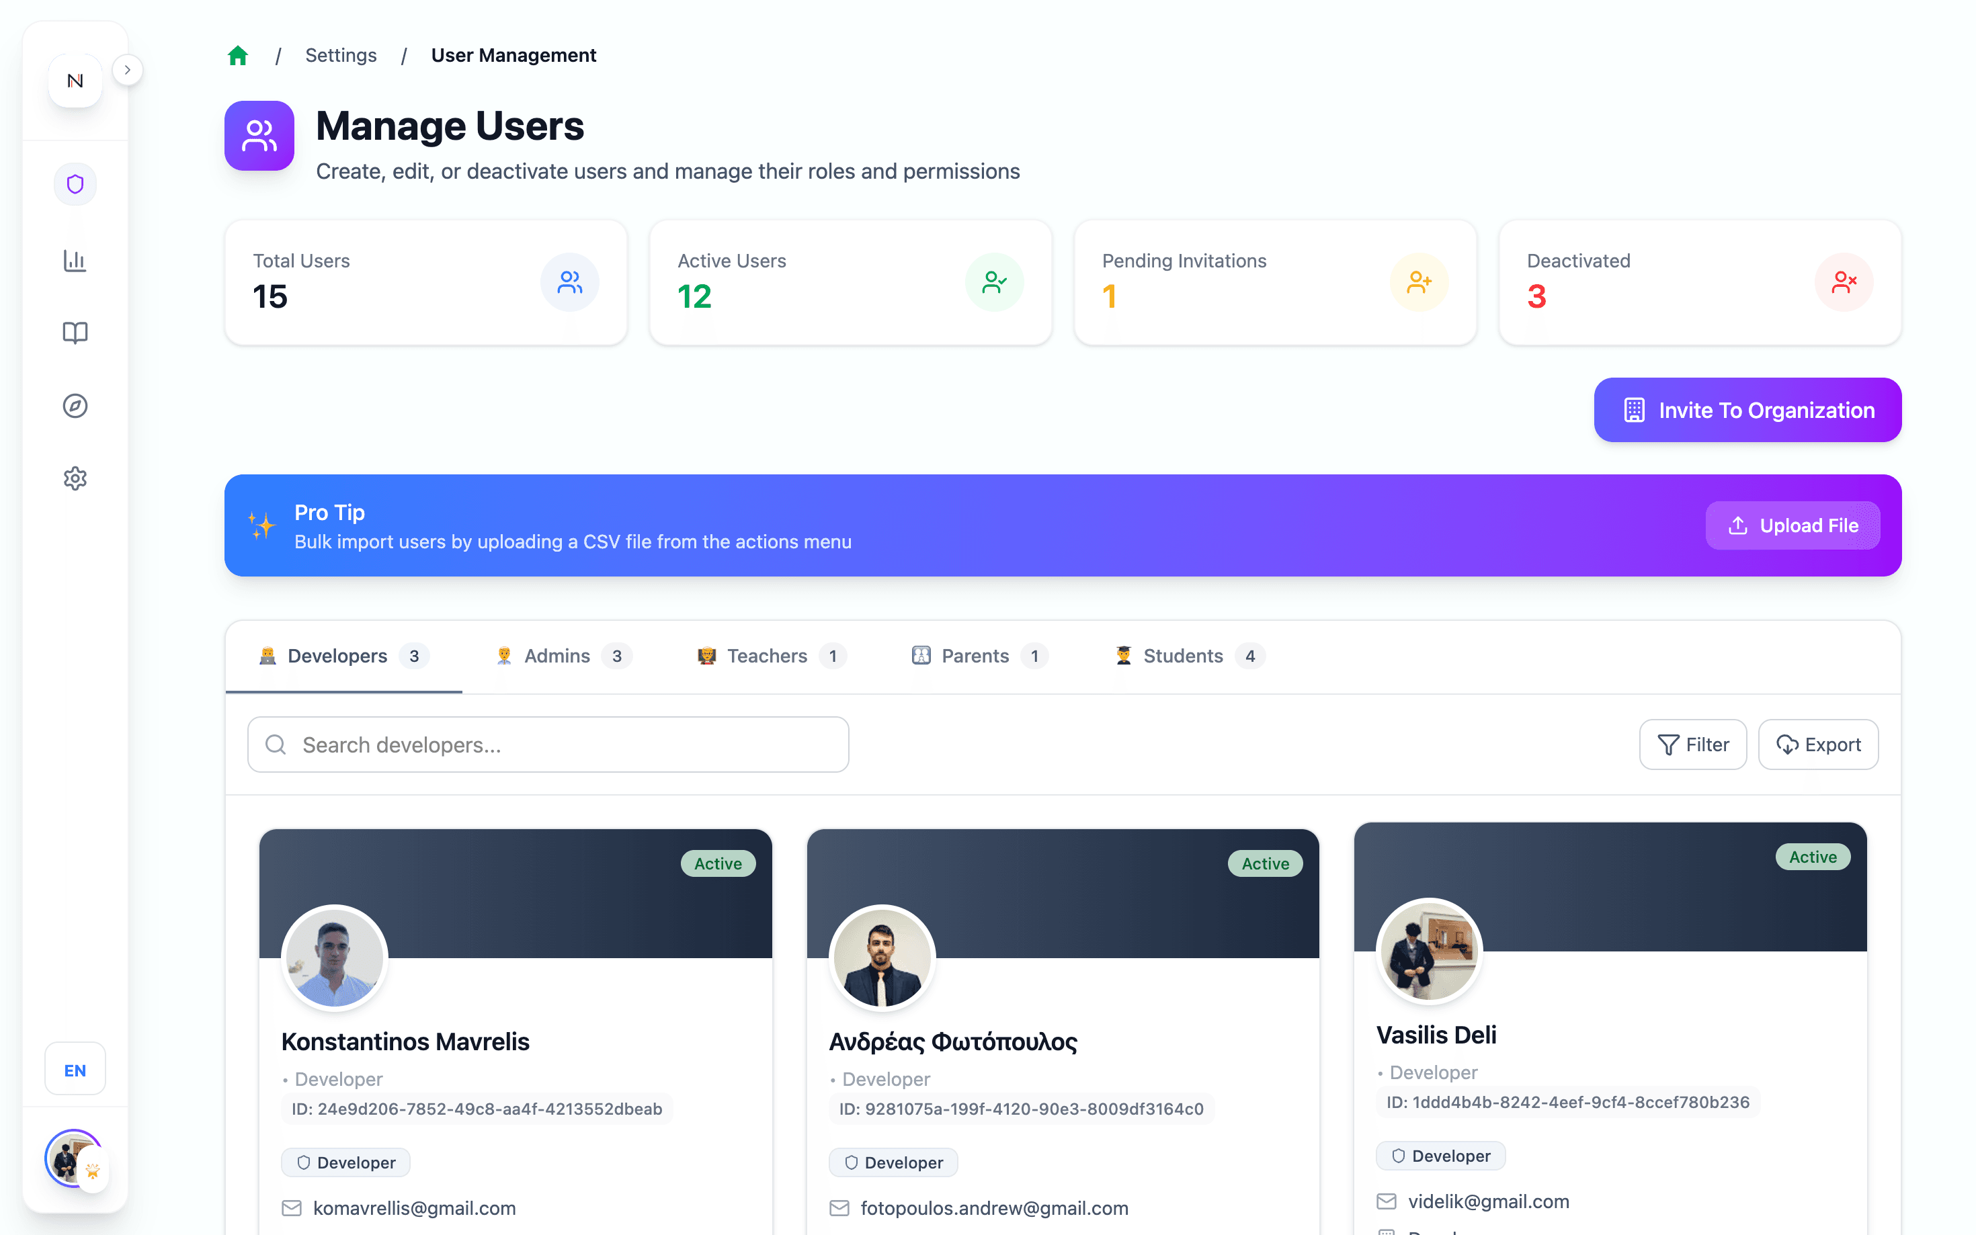Click the Export button
Image resolution: width=1976 pixels, height=1235 pixels.
pos(1817,745)
